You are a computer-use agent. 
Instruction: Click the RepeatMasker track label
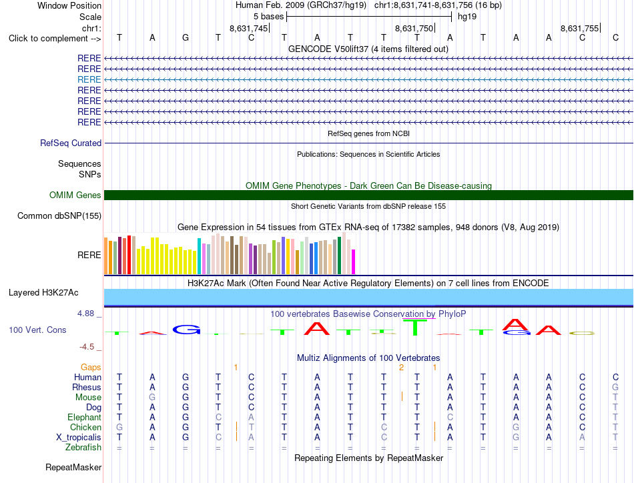tap(73, 467)
